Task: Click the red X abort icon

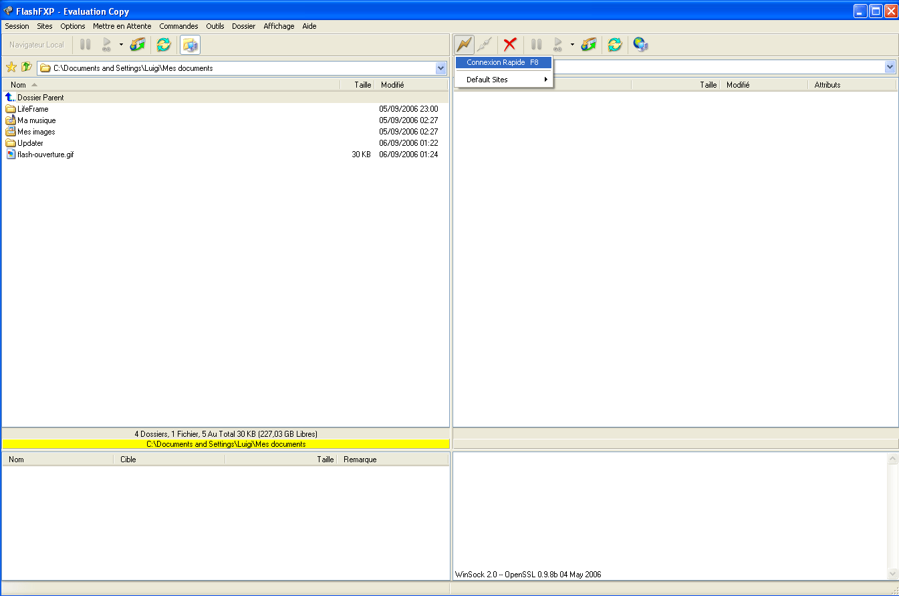Action: pos(510,45)
